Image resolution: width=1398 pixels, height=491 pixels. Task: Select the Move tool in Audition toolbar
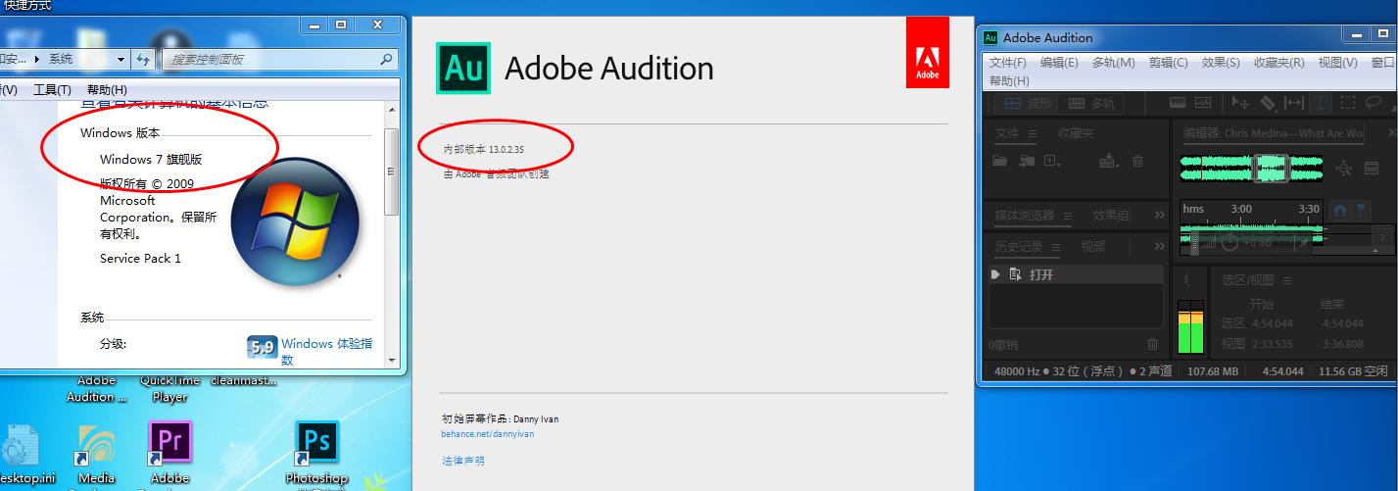(1240, 103)
